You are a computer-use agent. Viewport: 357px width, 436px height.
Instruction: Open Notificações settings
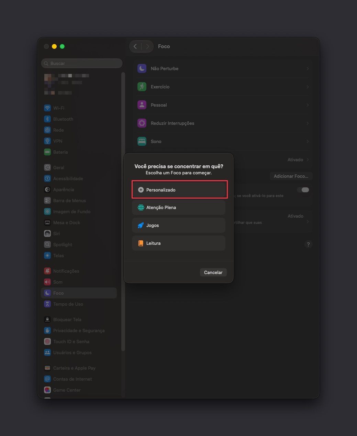point(79,271)
